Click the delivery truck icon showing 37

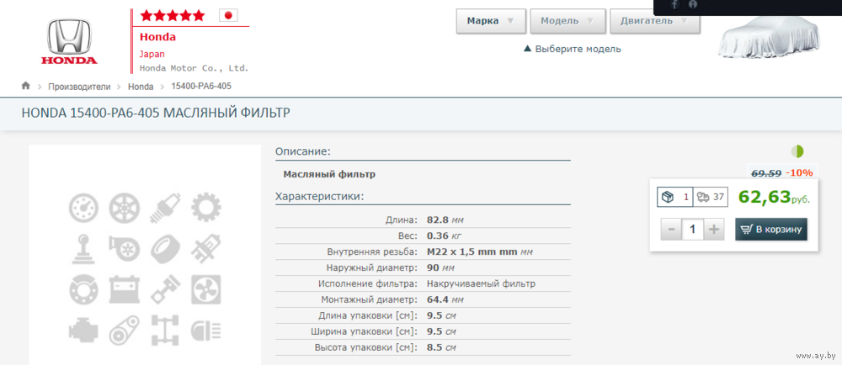710,198
